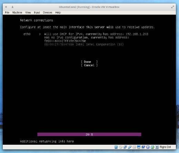Click the MAC address Intel Corporation line
The width and height of the screenshot is (179, 153).
[84, 45]
